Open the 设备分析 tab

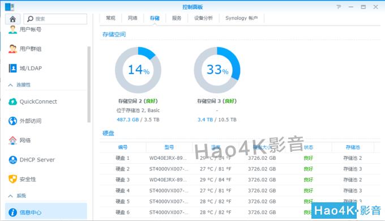(x=204, y=18)
